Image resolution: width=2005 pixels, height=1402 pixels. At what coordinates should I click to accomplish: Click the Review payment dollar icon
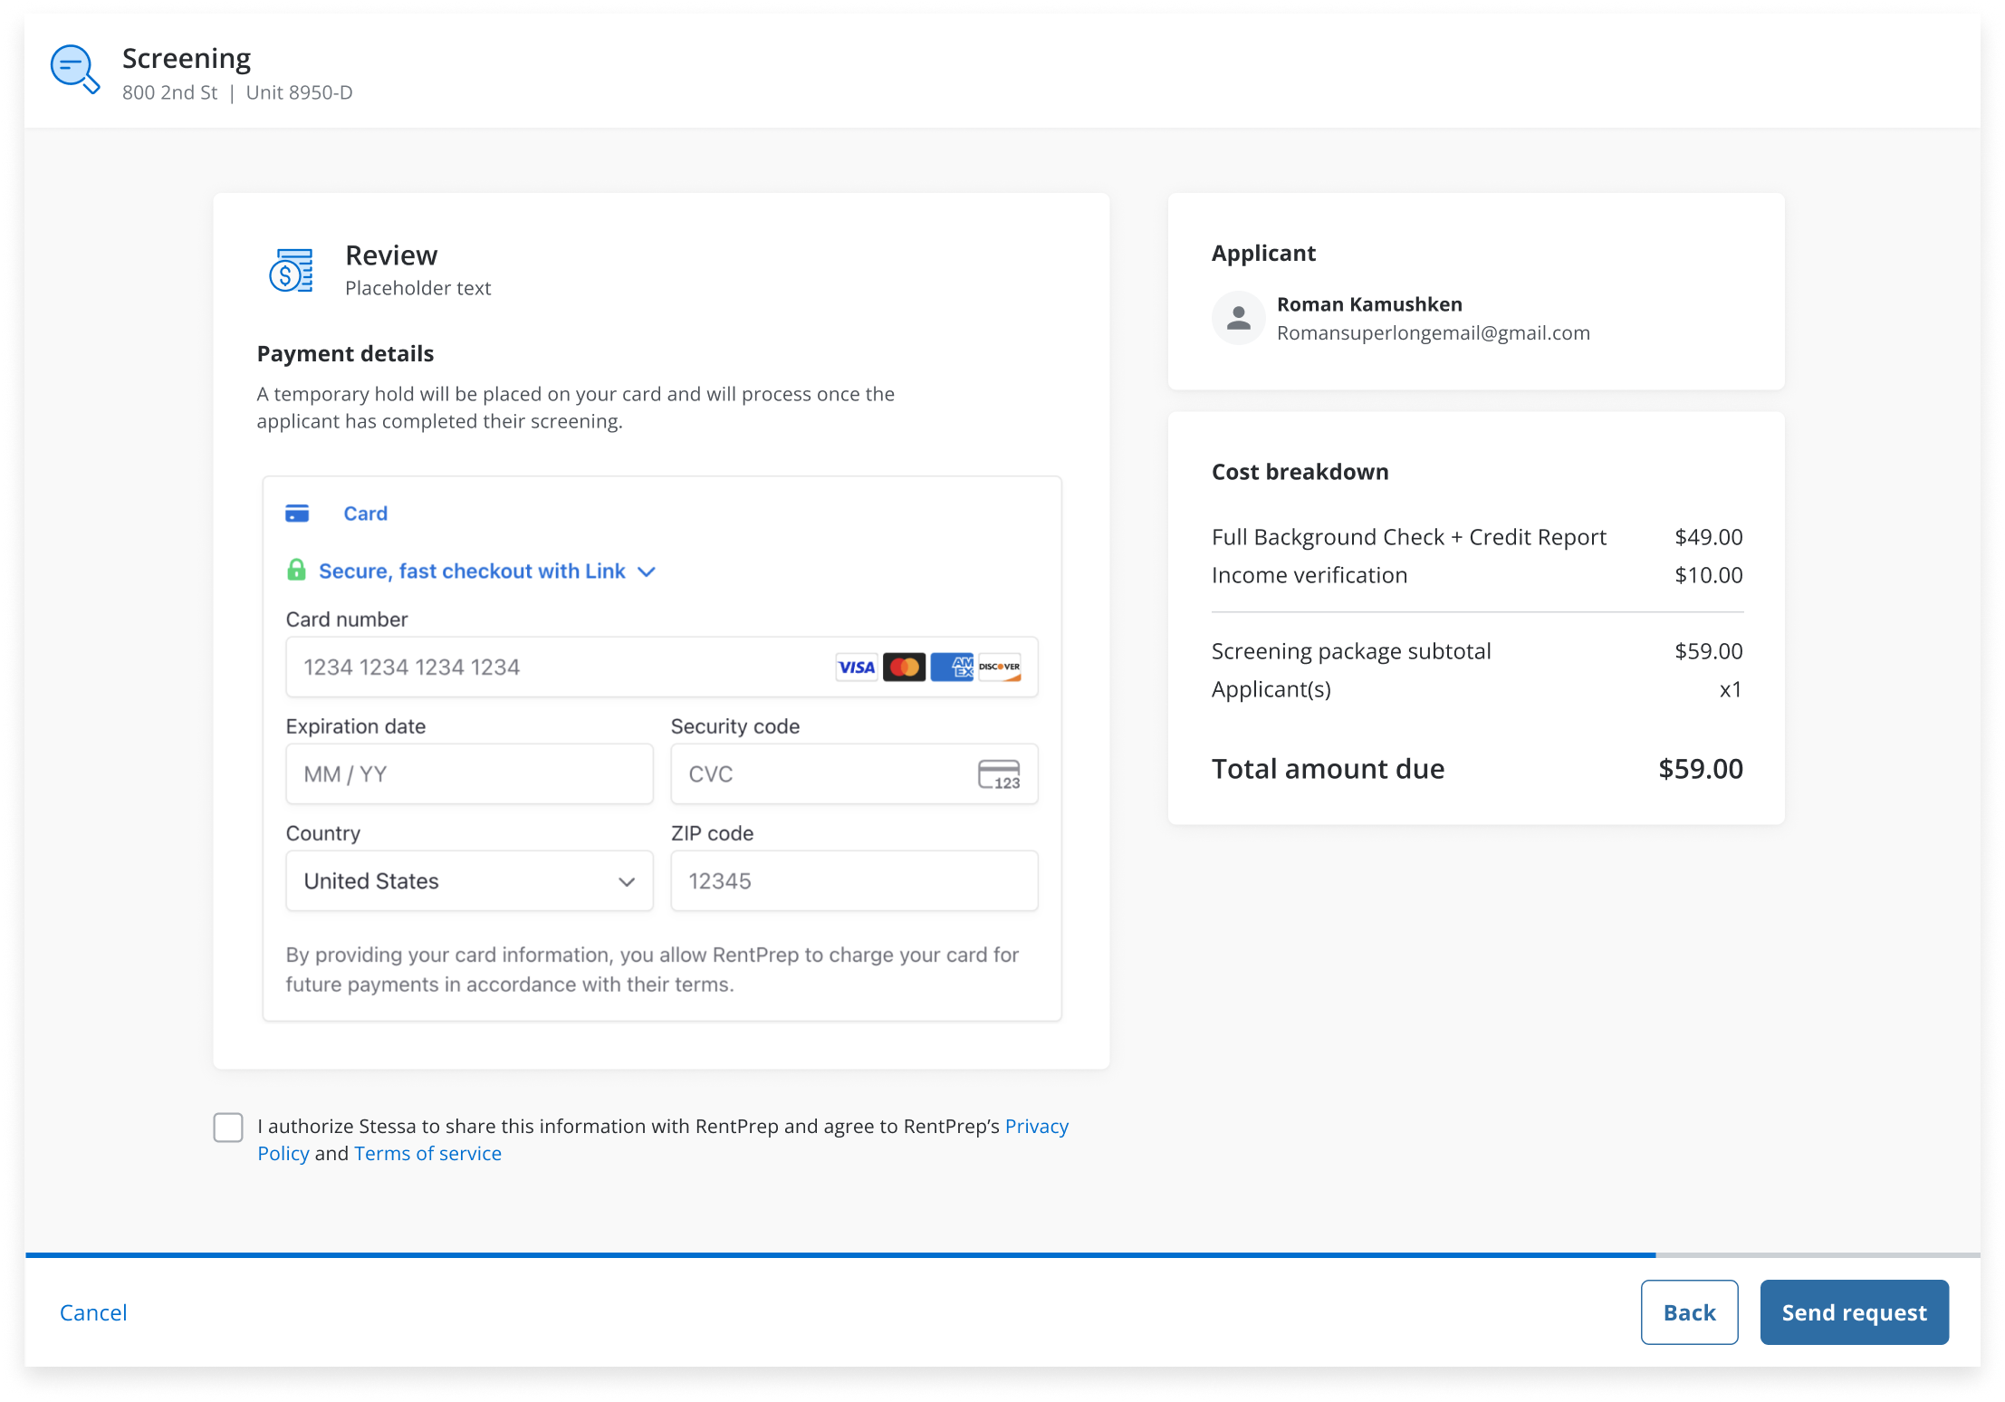coord(291,271)
